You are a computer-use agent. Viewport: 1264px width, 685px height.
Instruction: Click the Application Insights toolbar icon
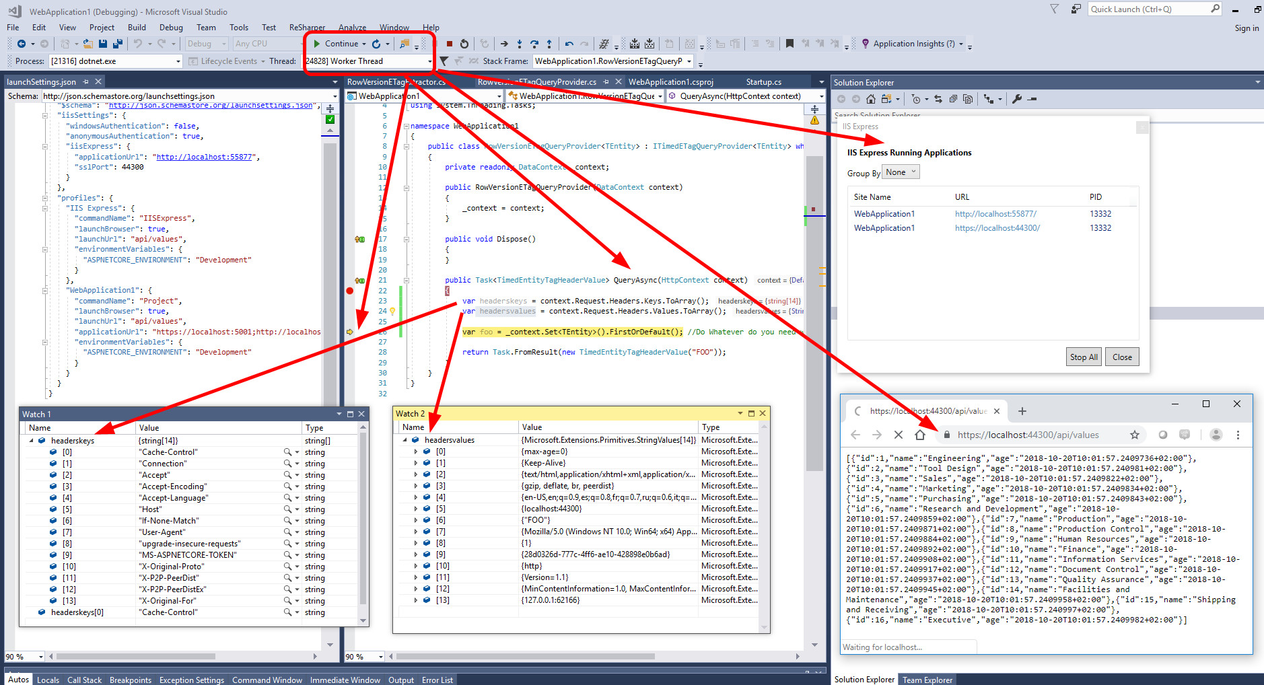(866, 43)
